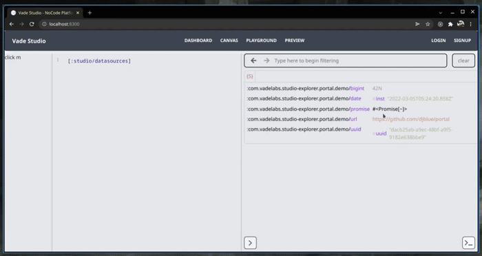Click the 42N value

click(x=377, y=88)
